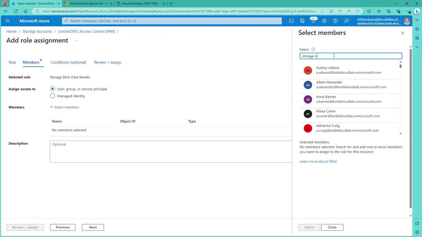Switch to the Members tab
Image resolution: width=422 pixels, height=237 pixels.
[31, 62]
